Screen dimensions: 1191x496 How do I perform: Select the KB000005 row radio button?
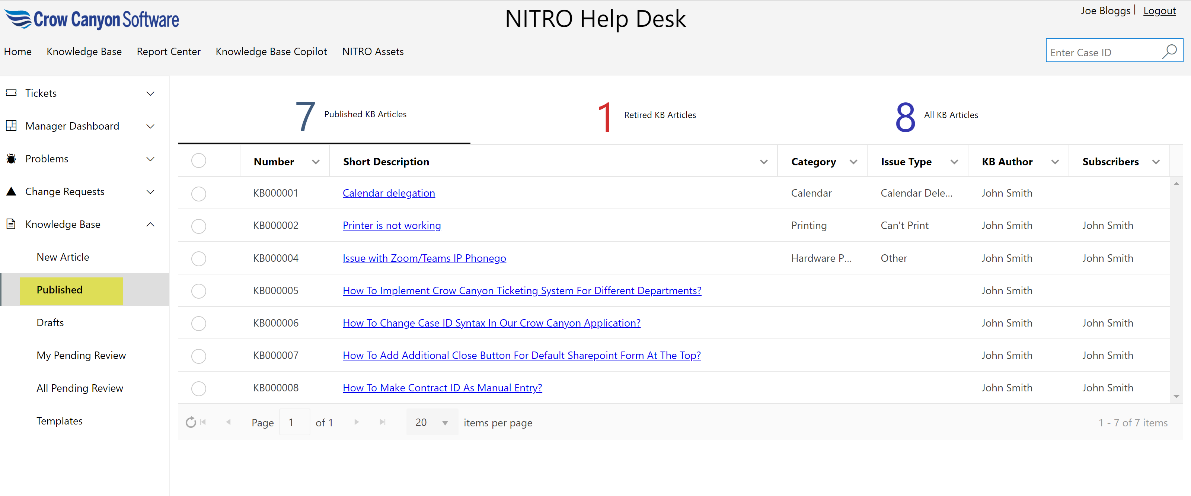coord(198,291)
